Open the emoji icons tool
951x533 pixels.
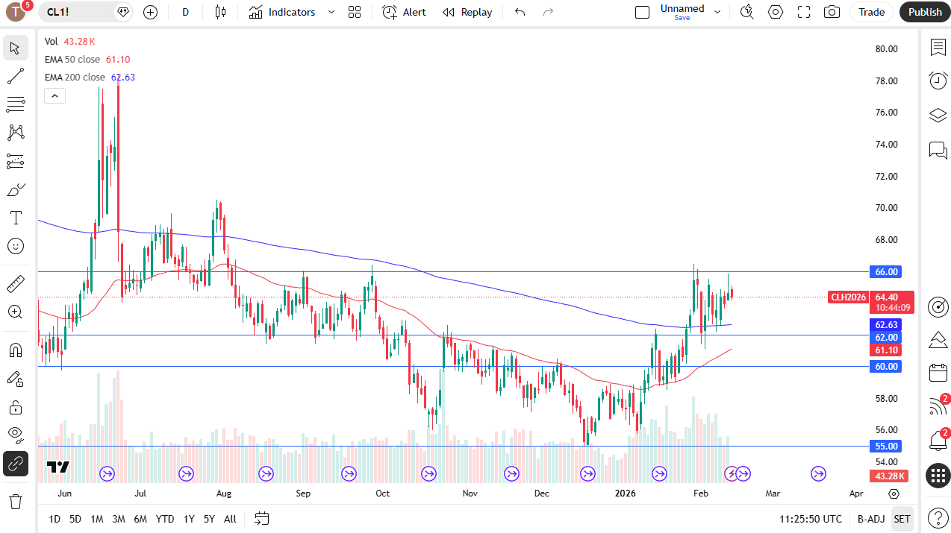coord(15,246)
